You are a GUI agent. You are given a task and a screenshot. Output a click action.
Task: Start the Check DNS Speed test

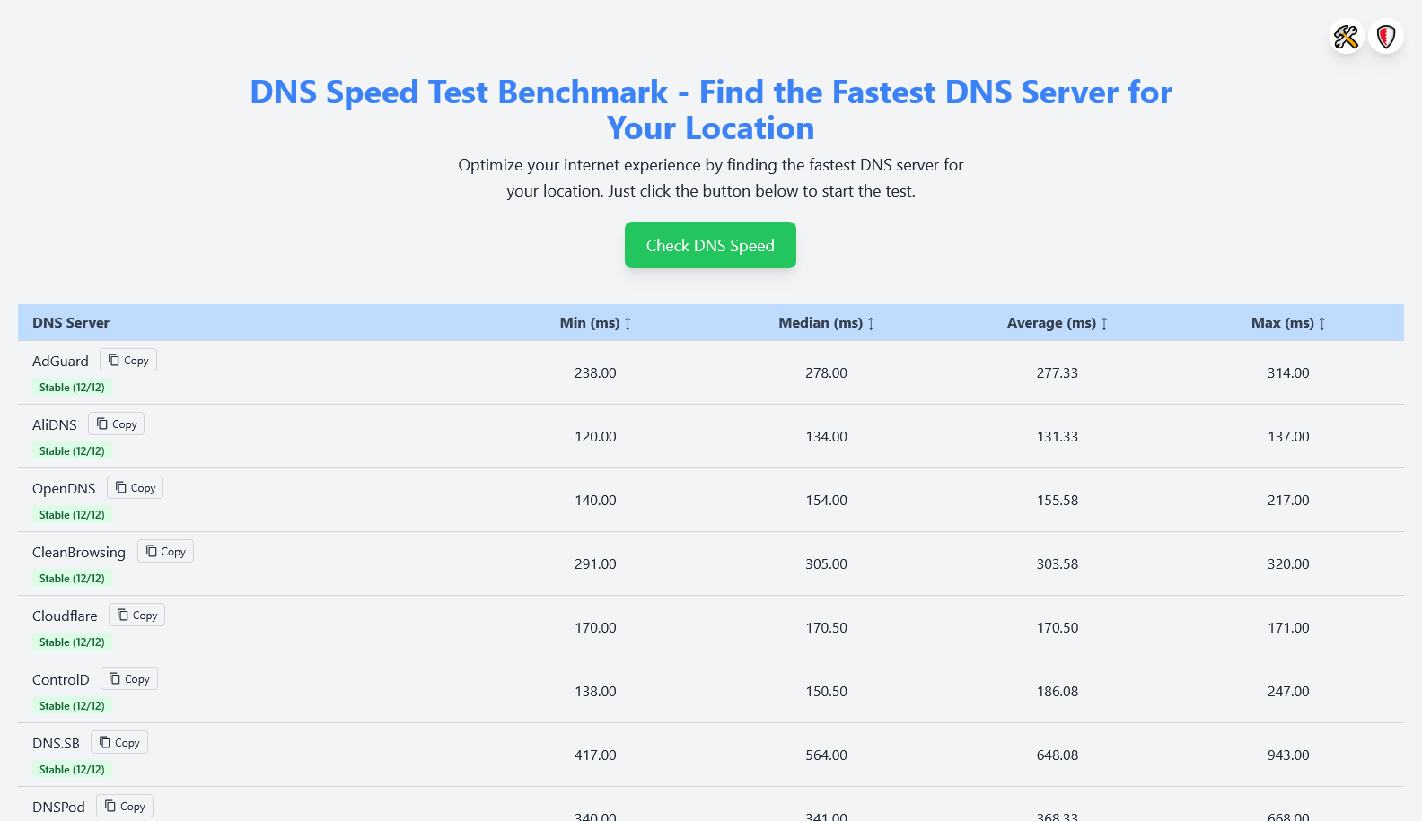pos(710,245)
